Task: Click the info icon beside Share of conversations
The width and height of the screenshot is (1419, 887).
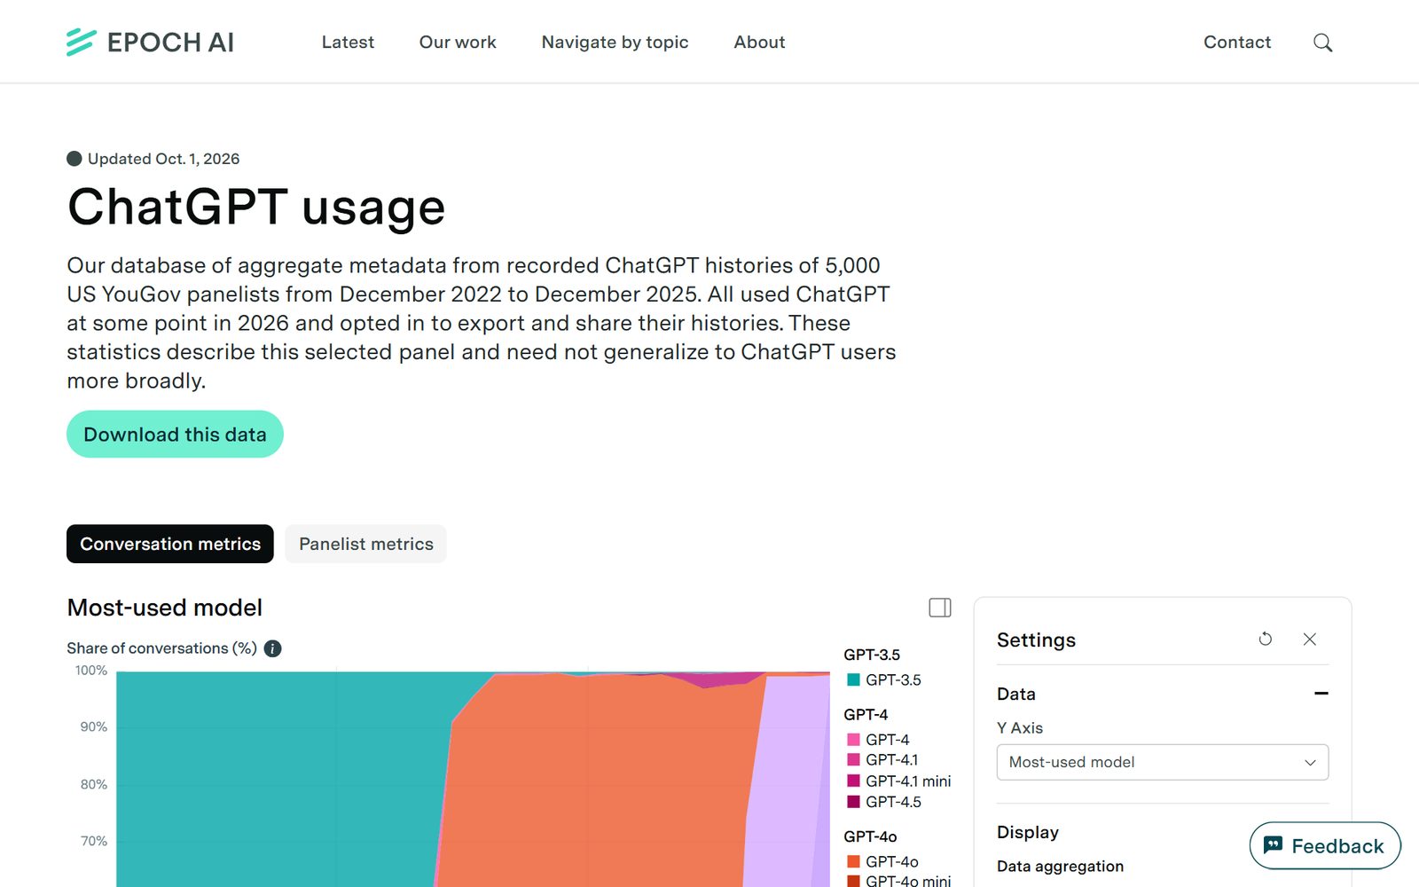Action: [273, 648]
